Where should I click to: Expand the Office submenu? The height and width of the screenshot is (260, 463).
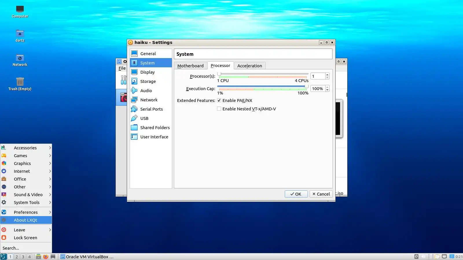26,179
